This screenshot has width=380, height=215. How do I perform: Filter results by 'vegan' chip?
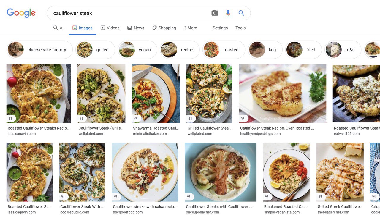(137, 50)
